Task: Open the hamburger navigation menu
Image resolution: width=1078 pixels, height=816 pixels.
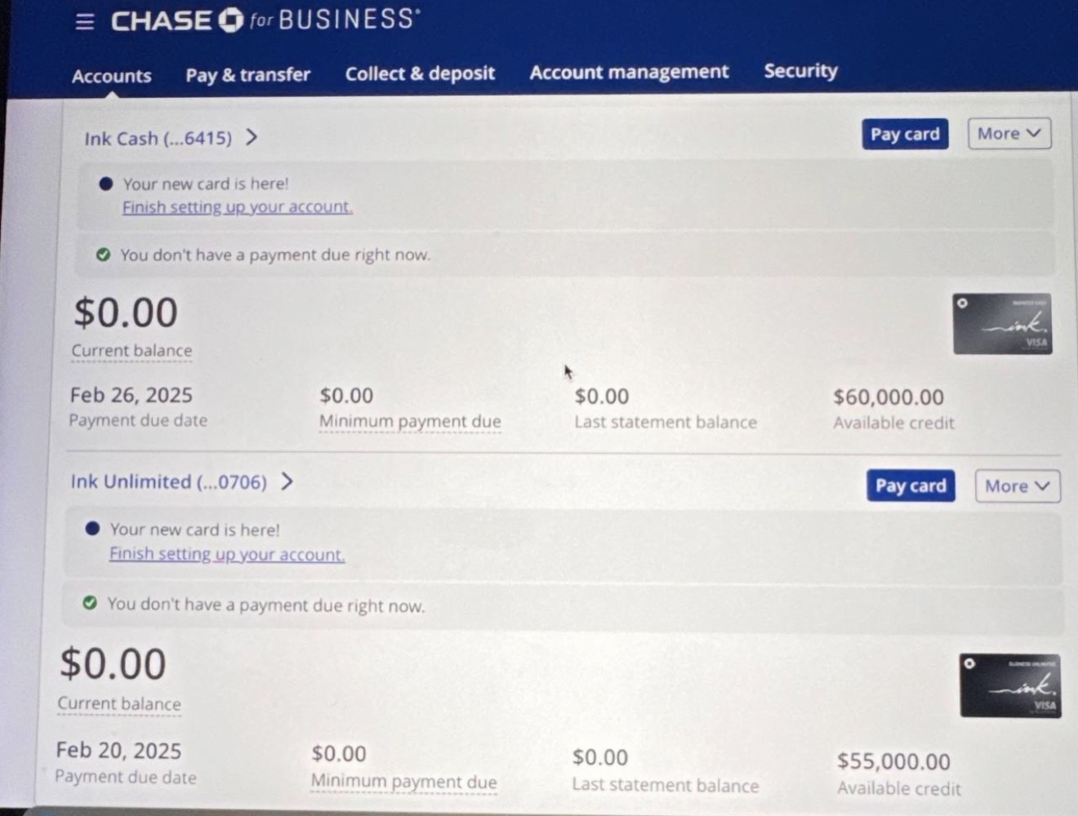Action: click(x=84, y=21)
